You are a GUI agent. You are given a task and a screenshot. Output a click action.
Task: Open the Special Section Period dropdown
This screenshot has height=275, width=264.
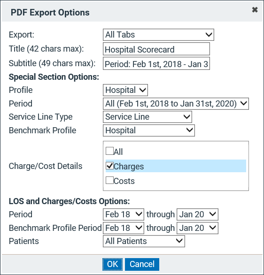[x=176, y=104]
